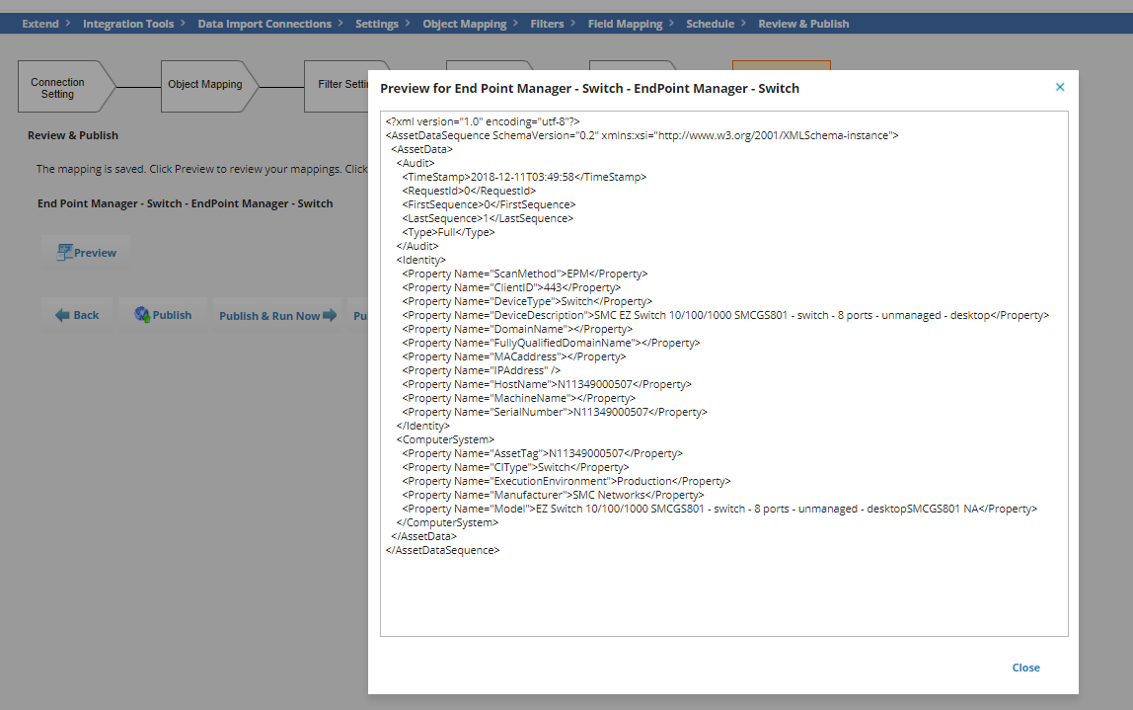This screenshot has width=1133, height=710.
Task: Click the preview dialog title text
Action: pos(589,88)
